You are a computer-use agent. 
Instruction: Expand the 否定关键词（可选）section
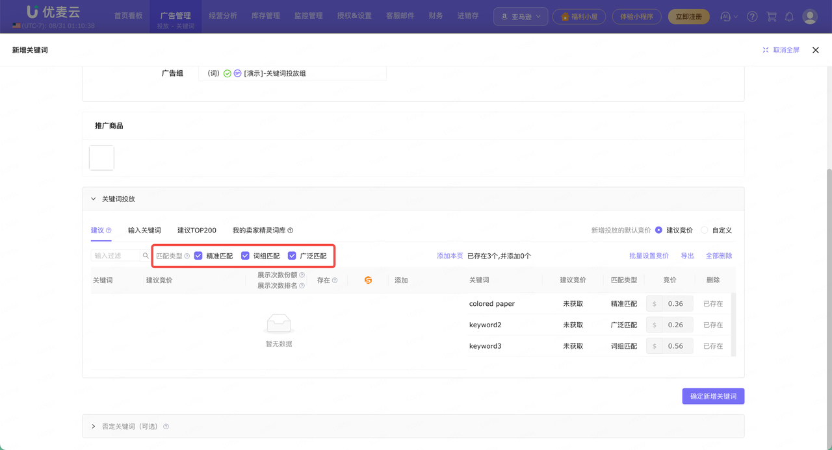click(94, 427)
